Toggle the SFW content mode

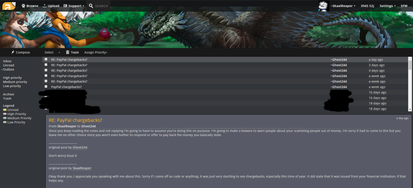point(404,6)
